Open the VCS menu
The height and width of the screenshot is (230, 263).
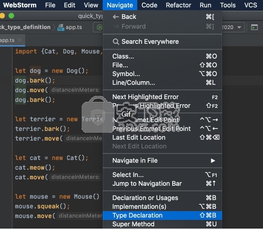tap(251, 5)
